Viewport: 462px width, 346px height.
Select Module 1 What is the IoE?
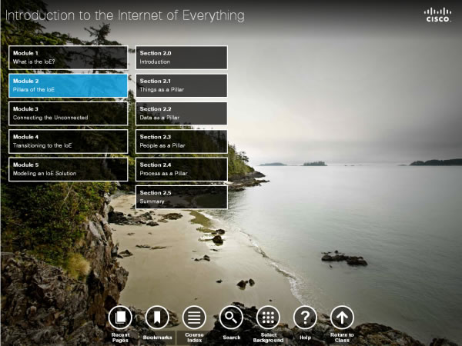coord(69,57)
